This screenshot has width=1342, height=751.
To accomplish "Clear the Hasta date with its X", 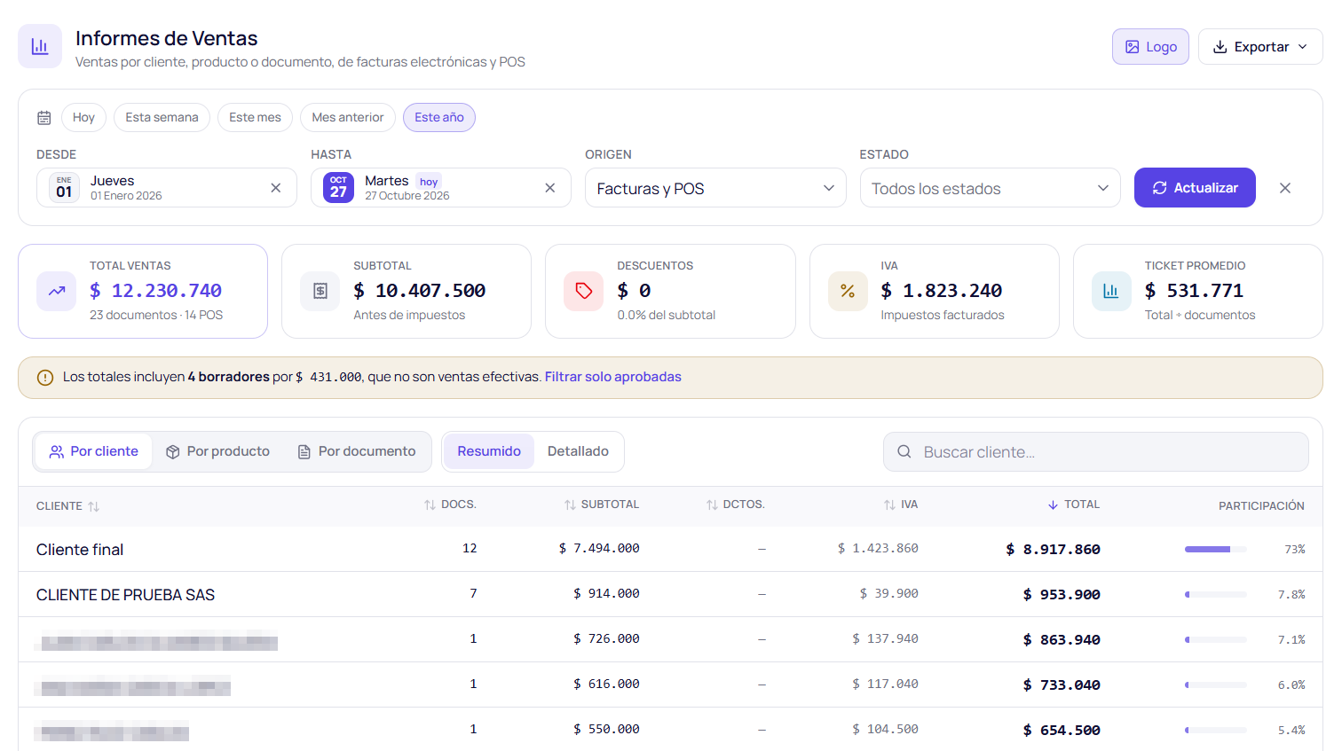I will pyautogui.click(x=550, y=188).
